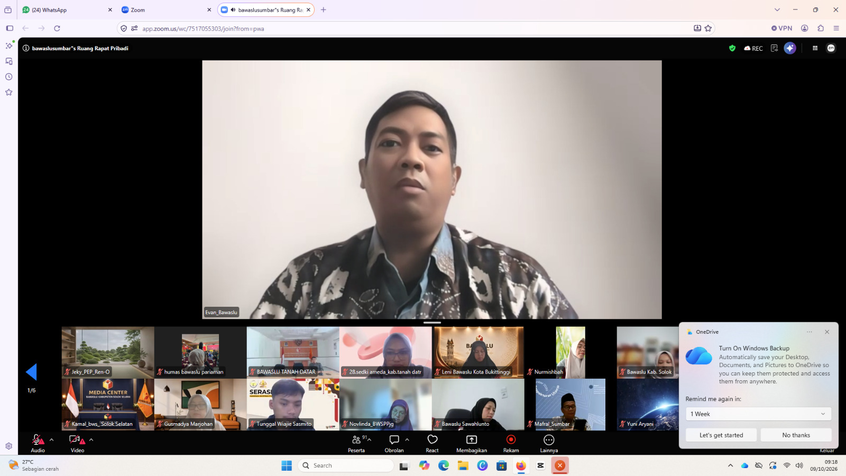This screenshot has height=476, width=846.
Task: Click No thanks in OneDrive popup
Action: pyautogui.click(x=796, y=435)
